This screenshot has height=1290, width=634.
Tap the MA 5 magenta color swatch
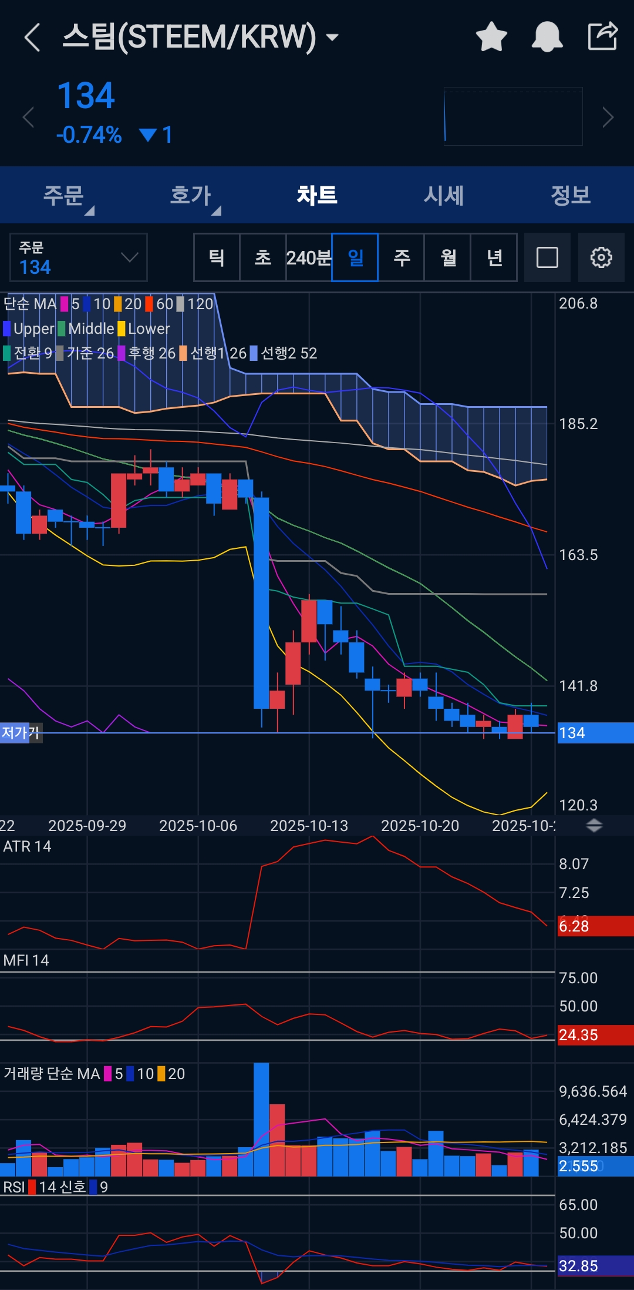click(x=65, y=304)
